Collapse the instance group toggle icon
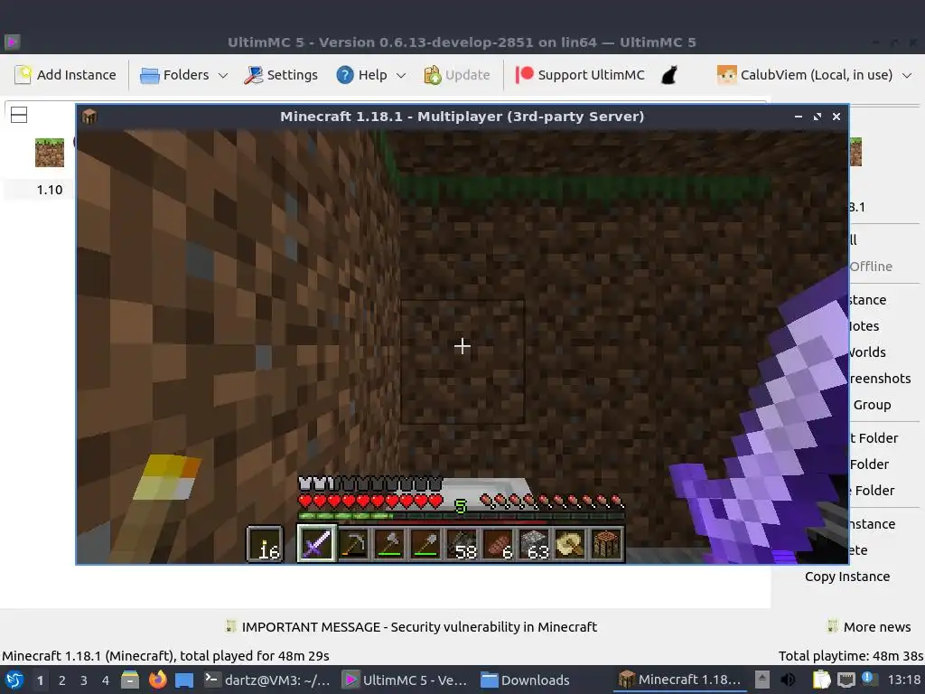 [19, 115]
